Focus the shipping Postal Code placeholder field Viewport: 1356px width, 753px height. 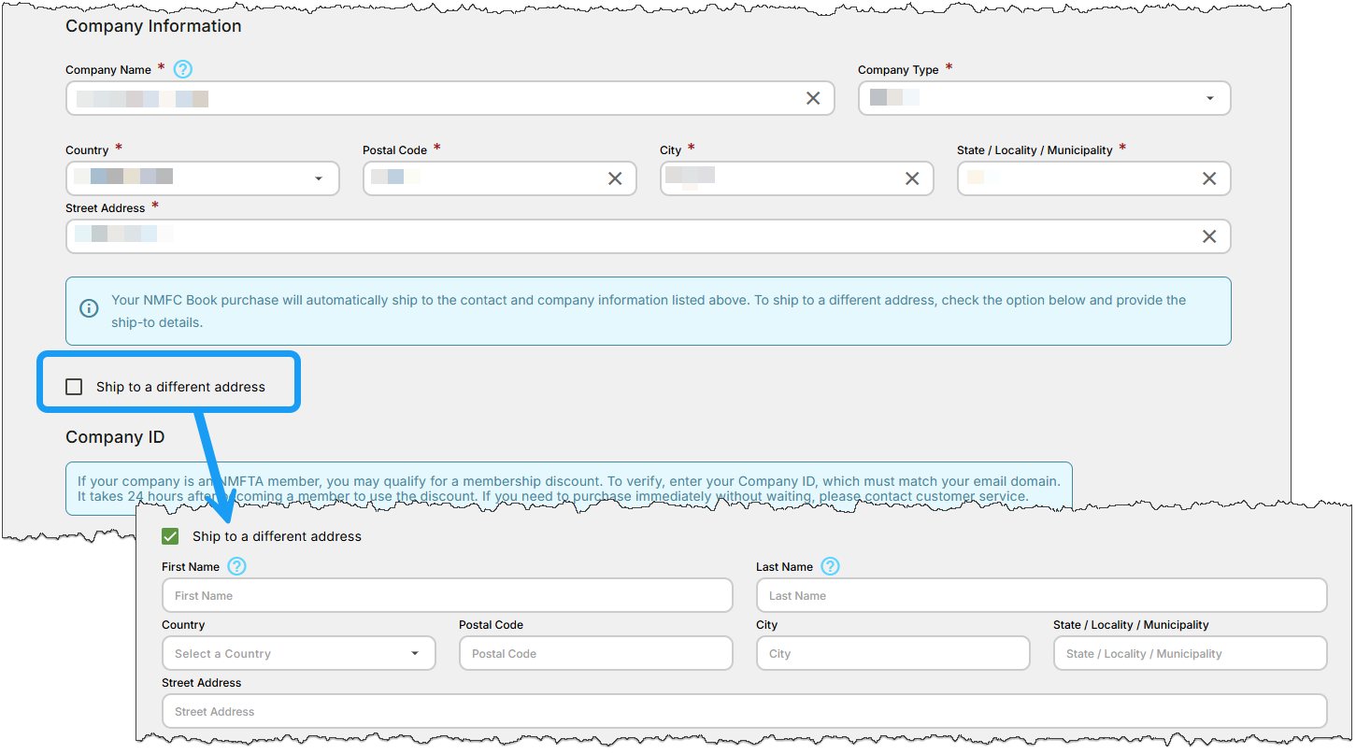pos(595,654)
